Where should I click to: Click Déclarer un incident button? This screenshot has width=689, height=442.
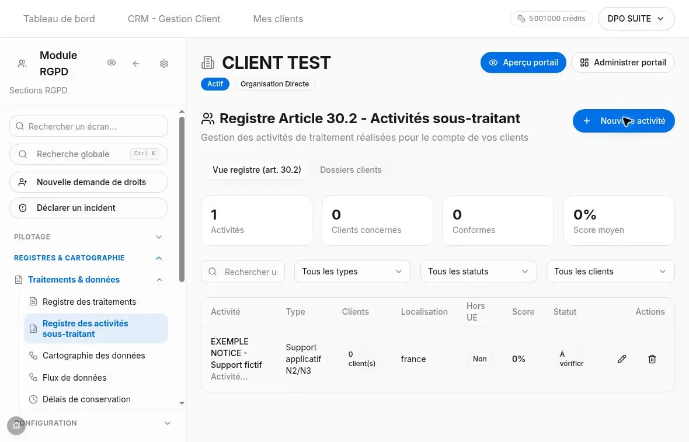tap(89, 208)
